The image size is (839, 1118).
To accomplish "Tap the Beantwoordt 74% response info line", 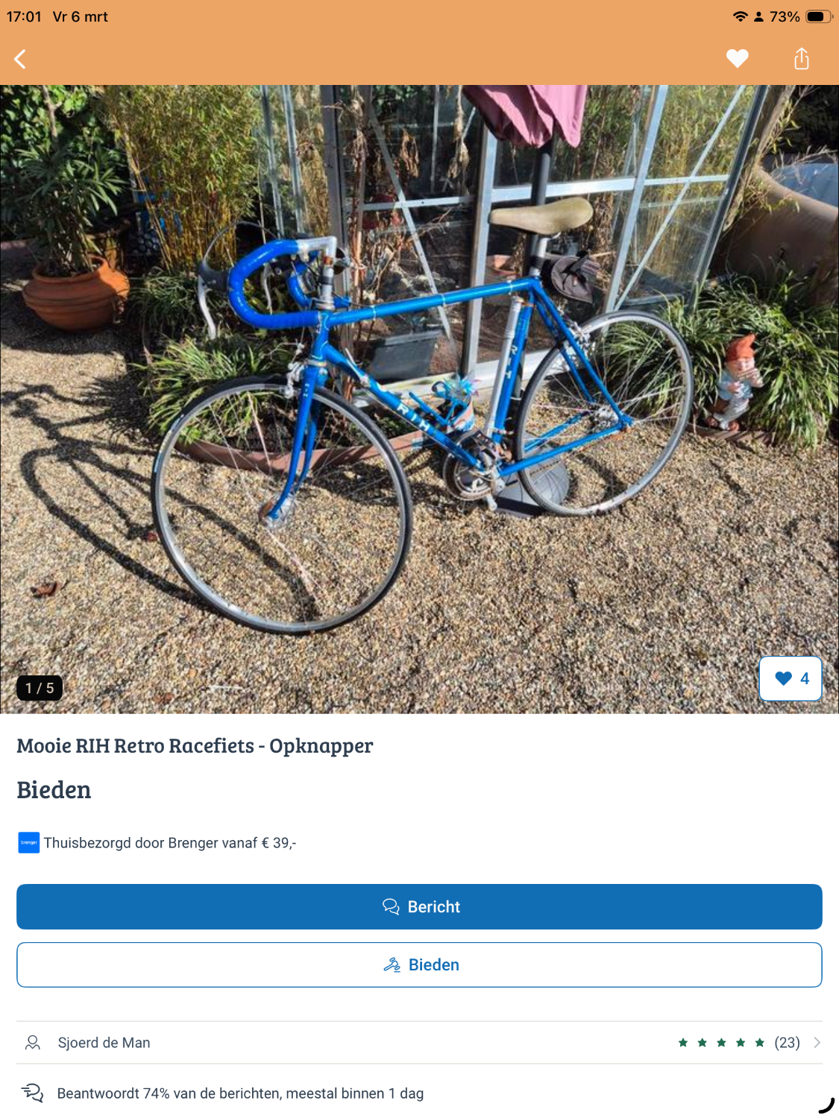I will (x=240, y=1093).
